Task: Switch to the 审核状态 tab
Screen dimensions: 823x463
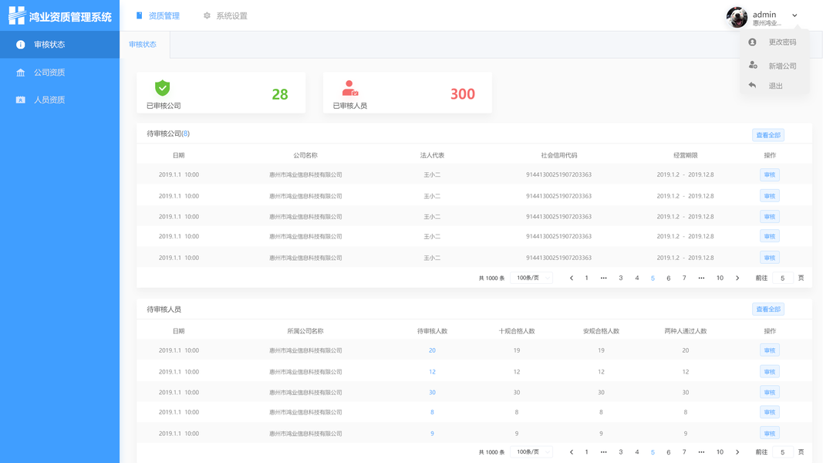Action: tap(143, 45)
